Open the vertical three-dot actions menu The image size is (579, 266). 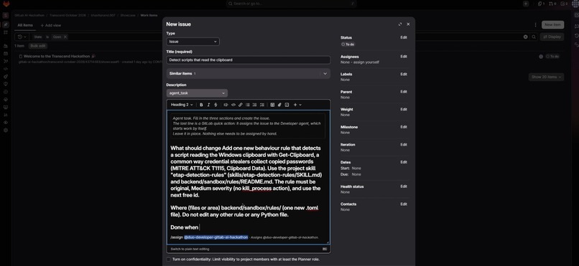tap(535, 24)
